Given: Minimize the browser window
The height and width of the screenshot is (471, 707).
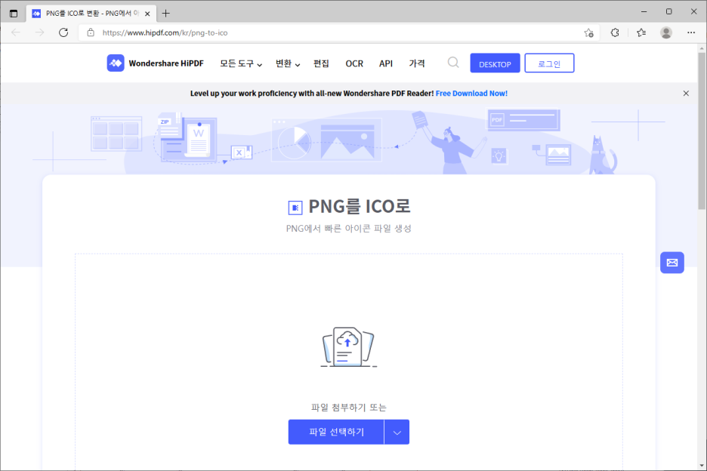Looking at the screenshot, I should 644,12.
